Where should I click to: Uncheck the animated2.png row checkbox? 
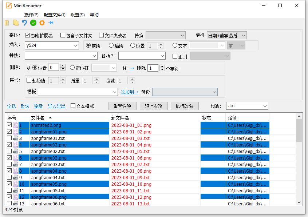(9, 125)
